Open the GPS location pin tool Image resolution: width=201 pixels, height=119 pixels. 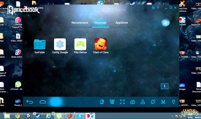pos(173,102)
